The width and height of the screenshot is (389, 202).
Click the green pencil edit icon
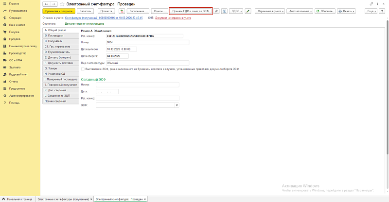pos(248,11)
